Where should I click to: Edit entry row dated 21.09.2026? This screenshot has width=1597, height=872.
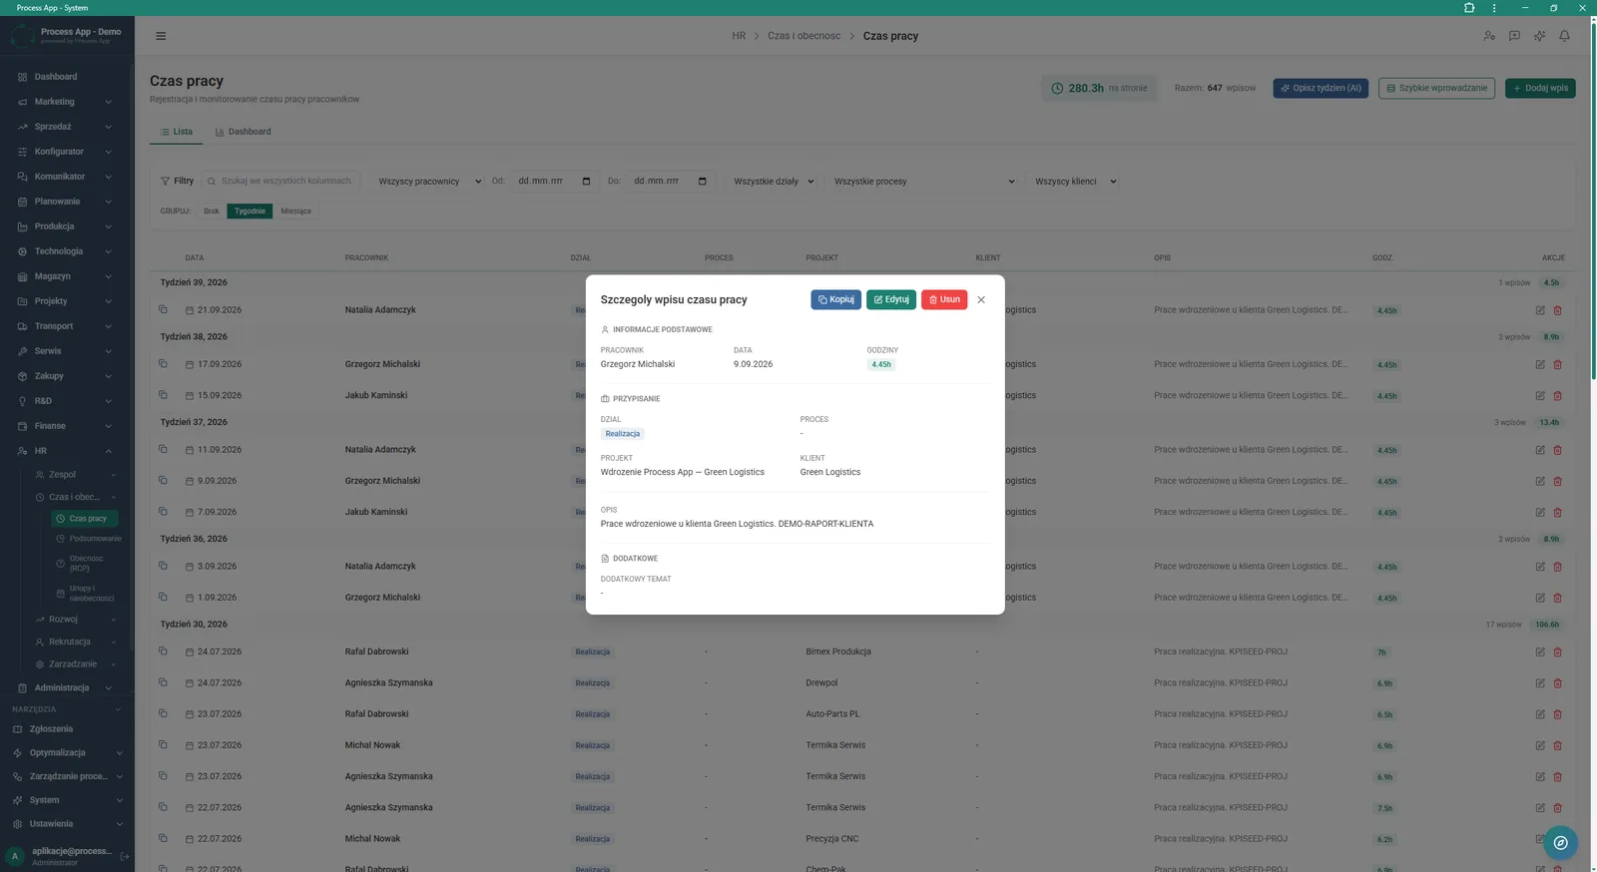1540,310
